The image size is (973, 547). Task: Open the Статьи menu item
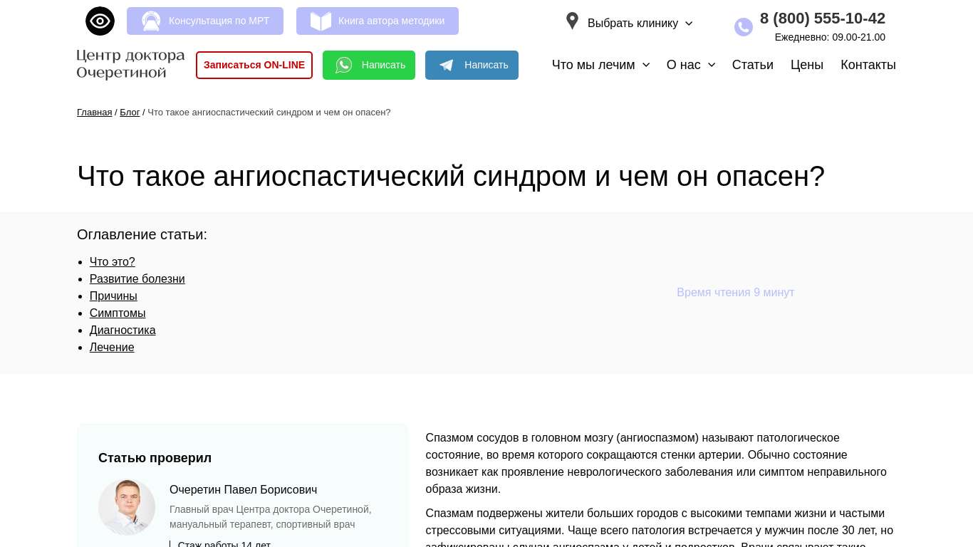(x=752, y=65)
